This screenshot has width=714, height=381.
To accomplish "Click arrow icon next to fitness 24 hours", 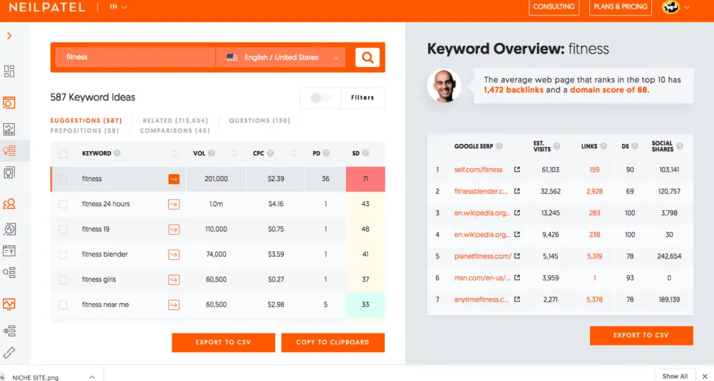I will click(x=174, y=204).
